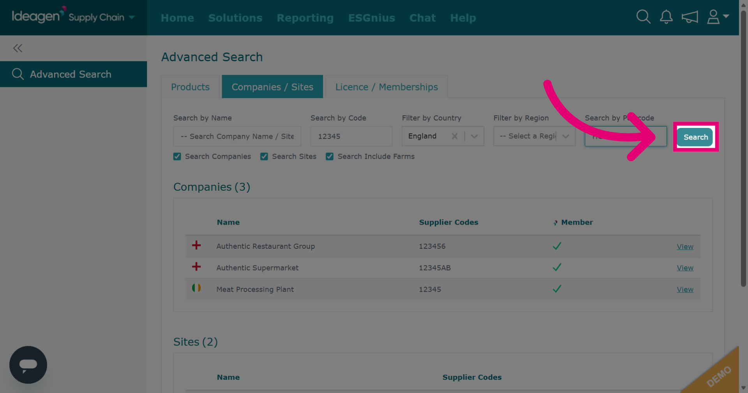Open the Solutions menu
The height and width of the screenshot is (393, 748).
tap(235, 18)
